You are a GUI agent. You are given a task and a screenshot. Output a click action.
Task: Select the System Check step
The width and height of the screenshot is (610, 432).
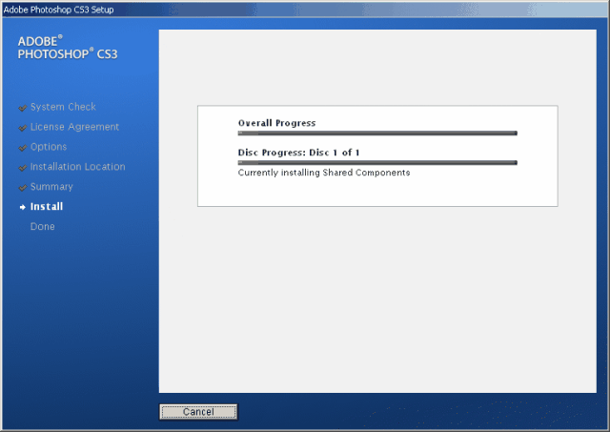pos(63,107)
